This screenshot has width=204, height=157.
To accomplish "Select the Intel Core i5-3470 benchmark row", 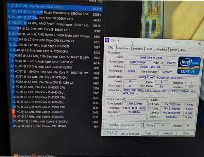I will click(x=55, y=102).
